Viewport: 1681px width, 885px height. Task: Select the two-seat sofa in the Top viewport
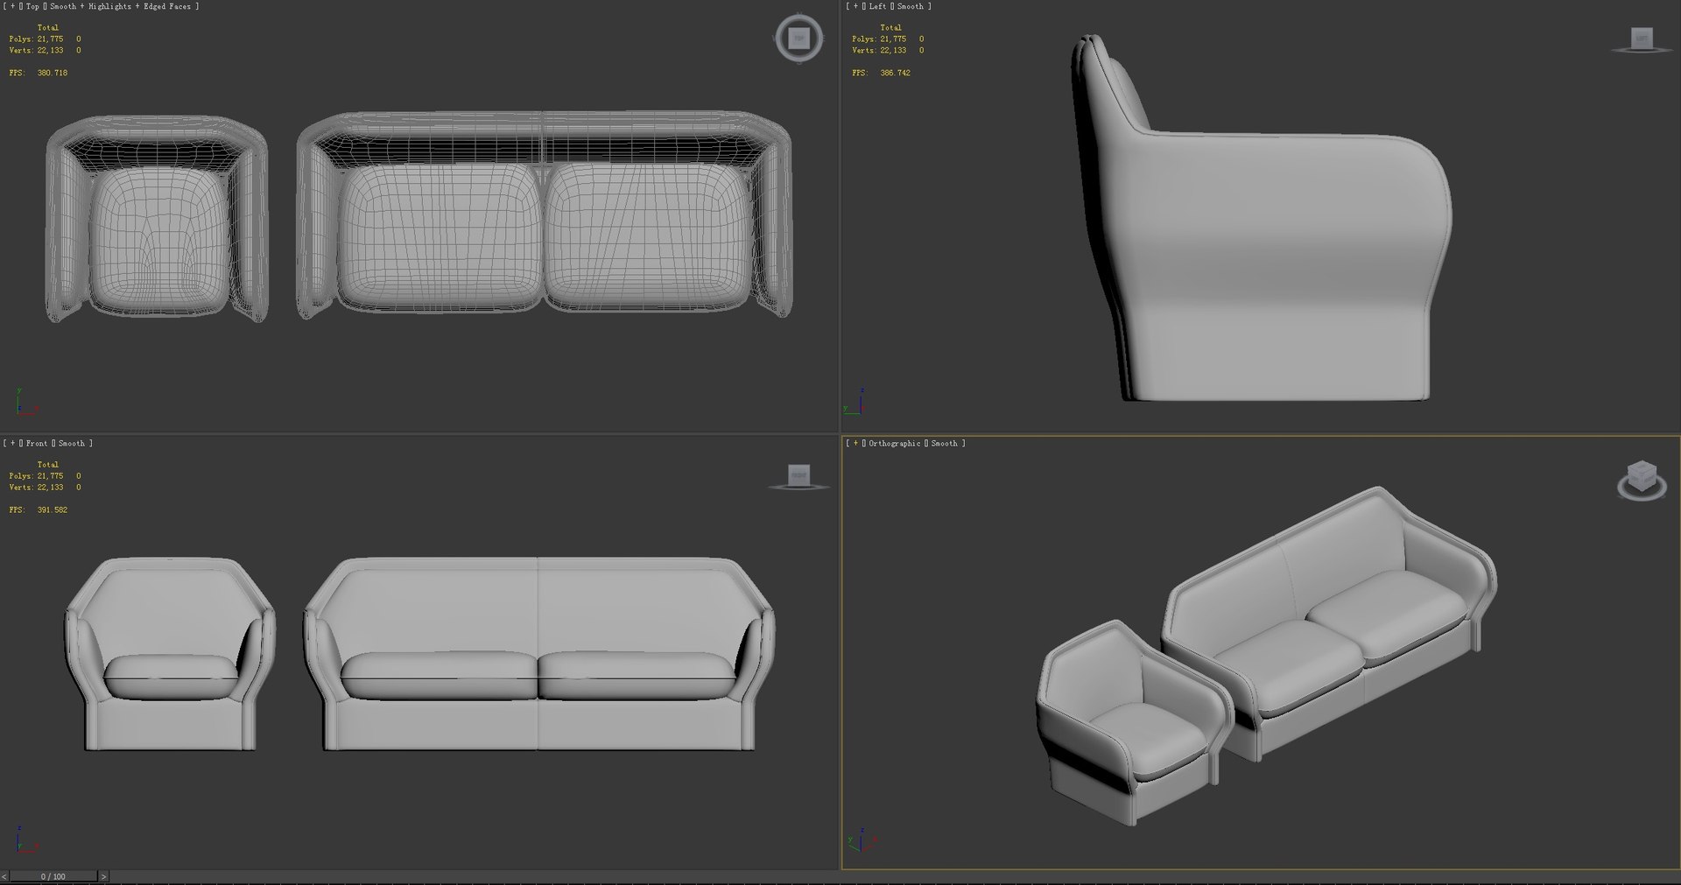click(544, 214)
